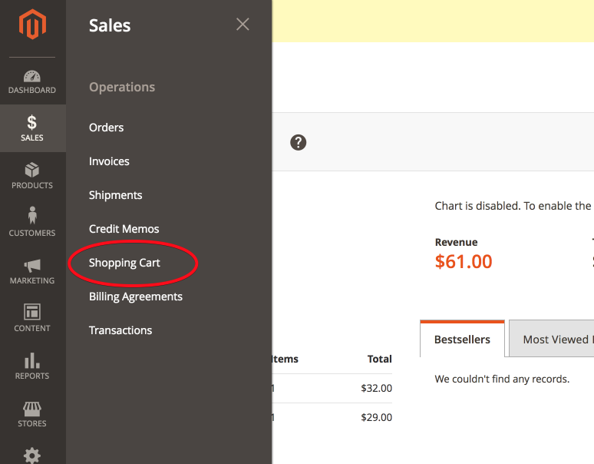This screenshot has height=464, width=594.
Task: Select Shopping Cart menu item
Action: tap(124, 263)
